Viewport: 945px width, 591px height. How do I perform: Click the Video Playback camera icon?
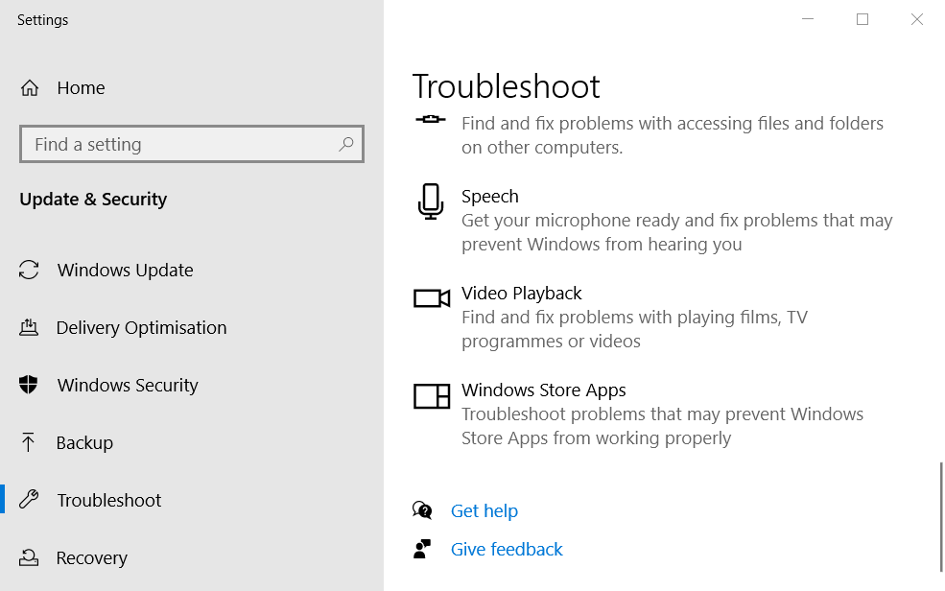(432, 298)
